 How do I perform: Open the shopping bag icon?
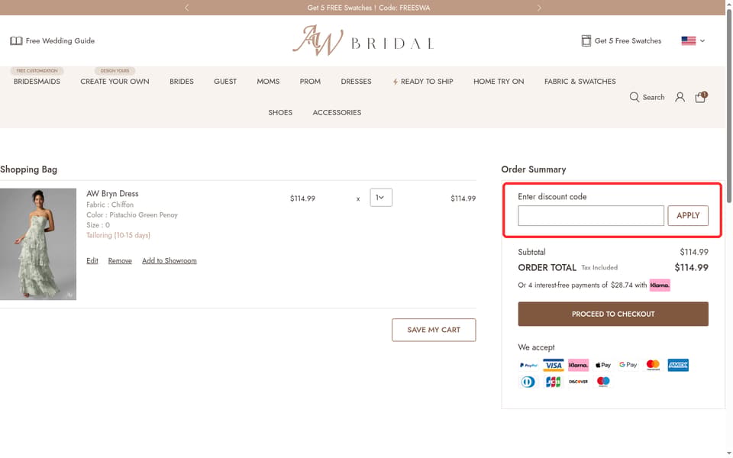pyautogui.click(x=701, y=97)
